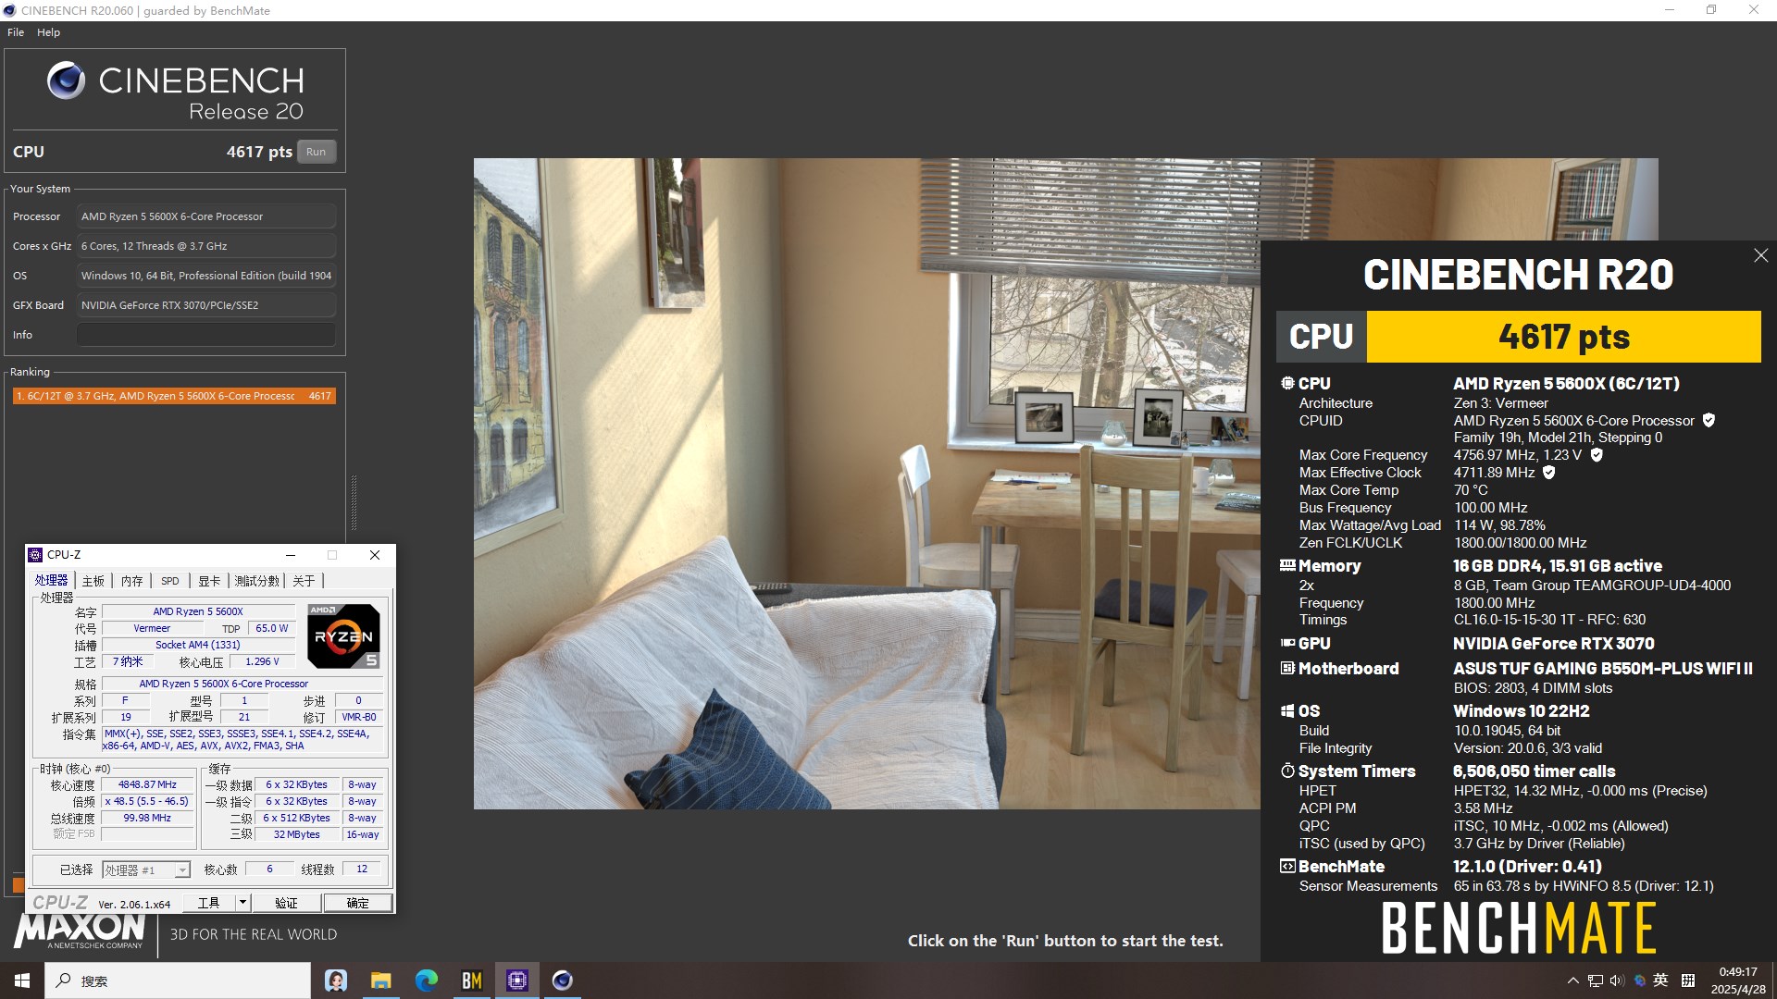Switch to the 关于 tab in CPU-Z
The height and width of the screenshot is (999, 1777).
point(304,581)
